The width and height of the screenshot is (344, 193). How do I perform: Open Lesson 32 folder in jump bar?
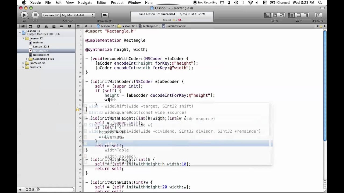pos(126,26)
